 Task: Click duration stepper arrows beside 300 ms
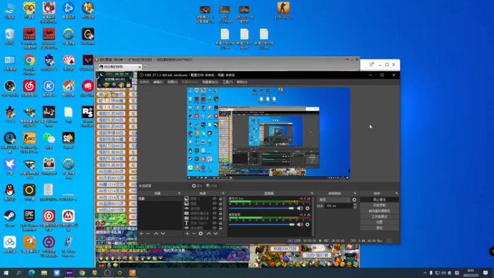[x=354, y=206]
